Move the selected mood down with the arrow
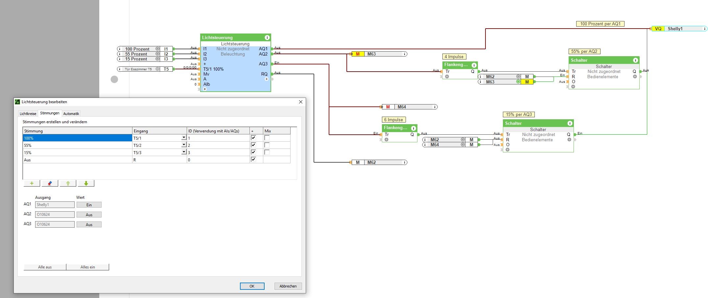The width and height of the screenshot is (708, 298). coord(86,183)
